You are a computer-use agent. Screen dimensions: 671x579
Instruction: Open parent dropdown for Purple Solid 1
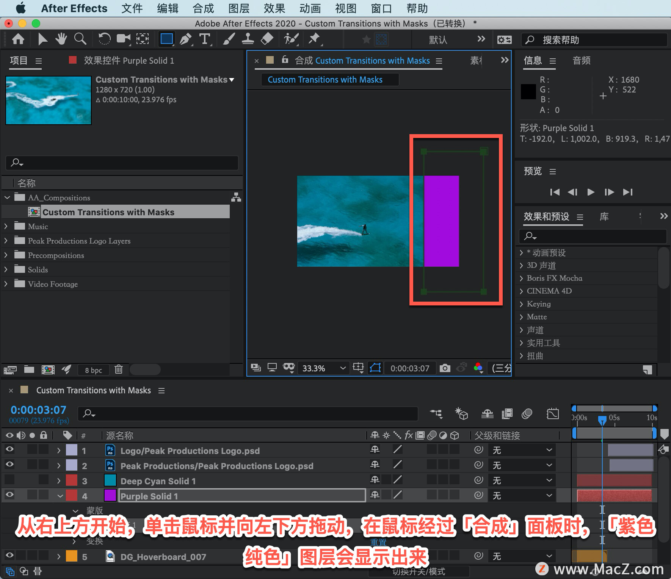tap(522, 495)
